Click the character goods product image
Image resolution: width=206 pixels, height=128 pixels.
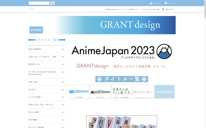coord(122,122)
